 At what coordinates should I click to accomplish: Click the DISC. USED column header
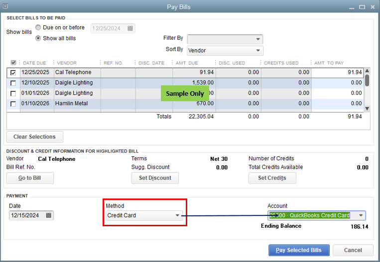coord(232,63)
